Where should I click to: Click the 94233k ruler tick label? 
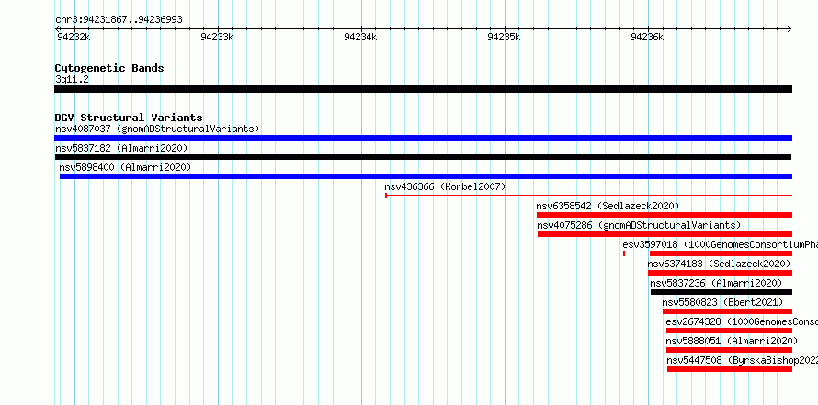click(x=217, y=37)
